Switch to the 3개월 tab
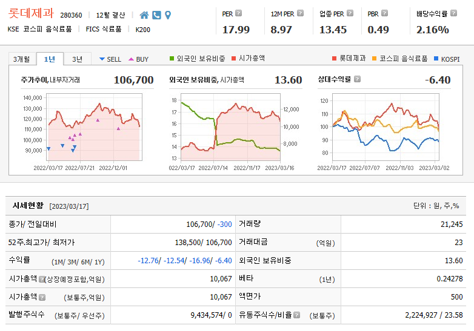Viewport: 474px width, 331px height. click(x=21, y=59)
